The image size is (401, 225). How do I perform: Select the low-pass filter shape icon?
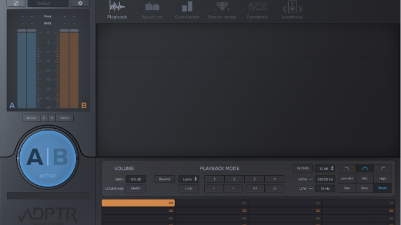[347, 168]
